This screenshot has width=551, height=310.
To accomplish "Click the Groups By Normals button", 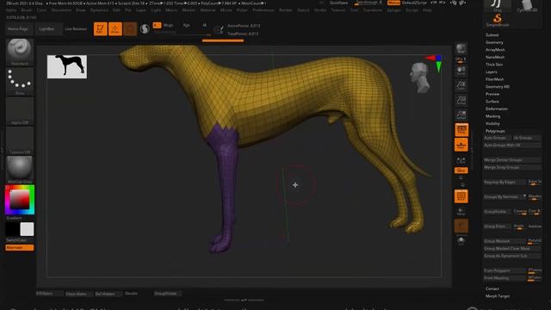I will coord(505,197).
